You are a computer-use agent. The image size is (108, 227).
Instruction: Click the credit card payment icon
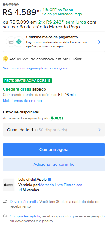(x=11, y=42)
